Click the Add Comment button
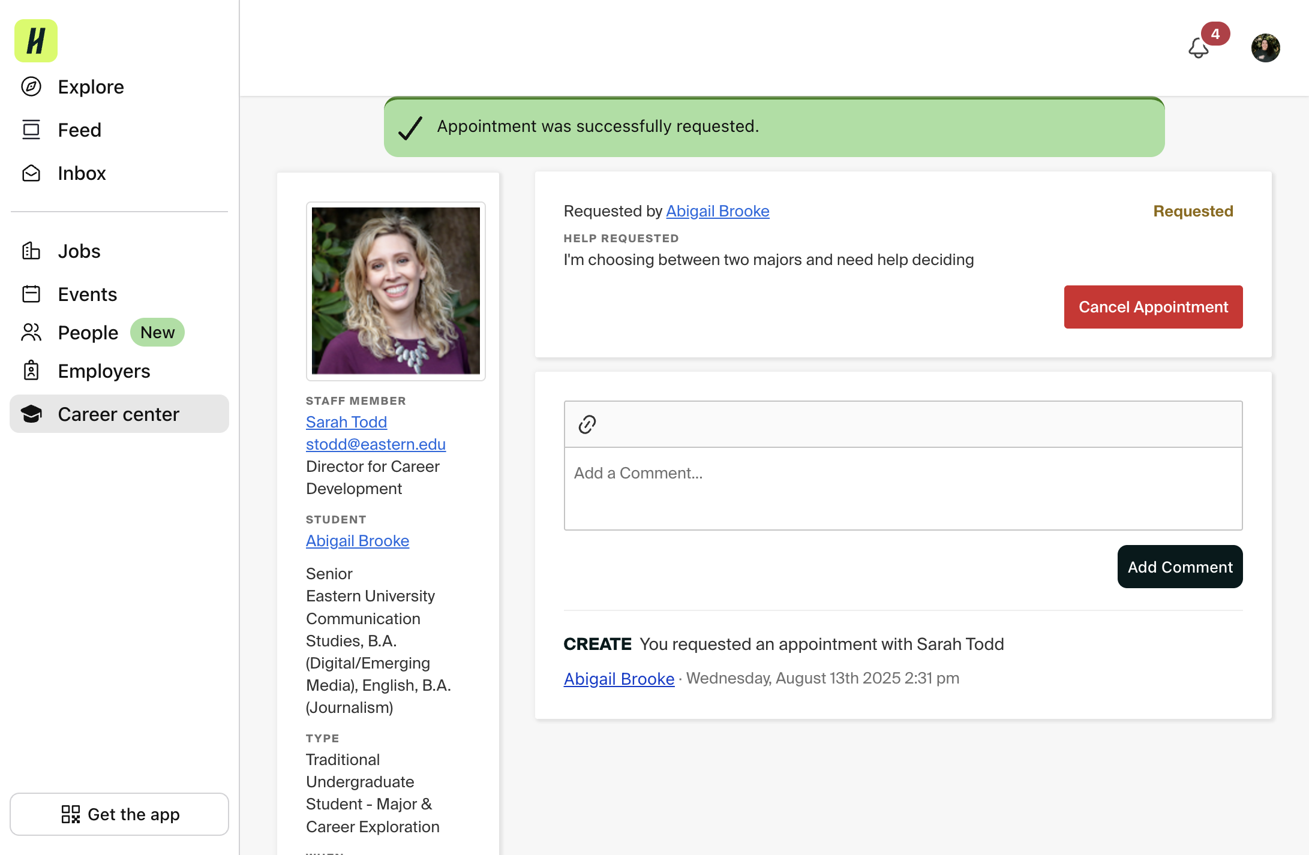The height and width of the screenshot is (855, 1309). 1179,567
